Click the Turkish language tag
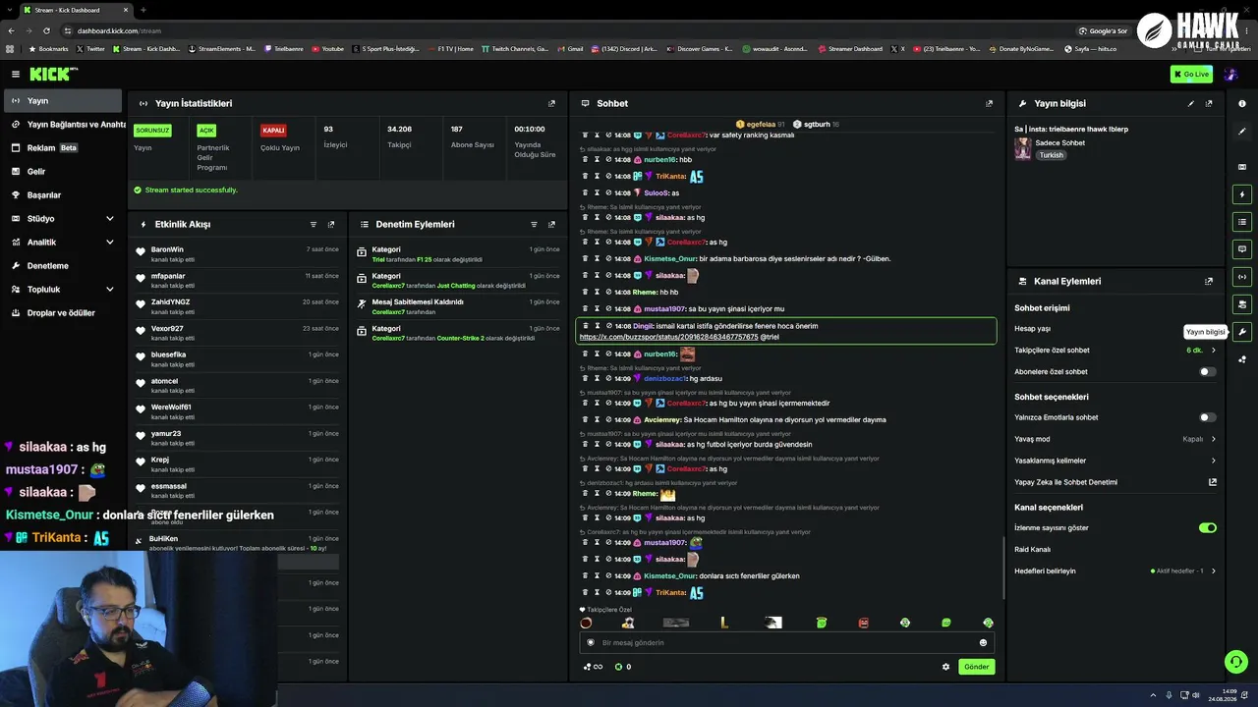 click(1052, 155)
